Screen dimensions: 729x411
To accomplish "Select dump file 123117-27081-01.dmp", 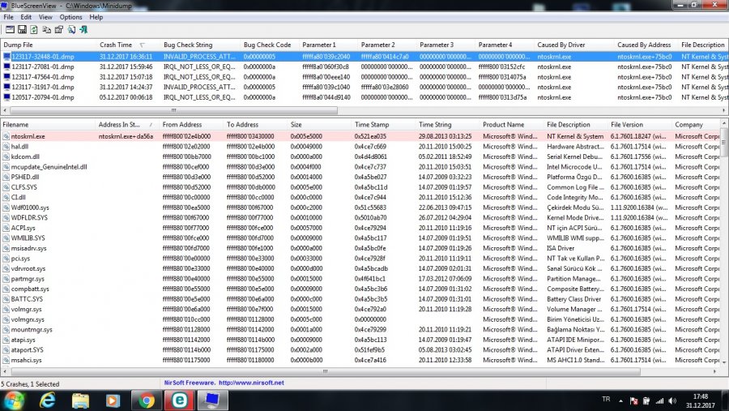I will (x=43, y=67).
